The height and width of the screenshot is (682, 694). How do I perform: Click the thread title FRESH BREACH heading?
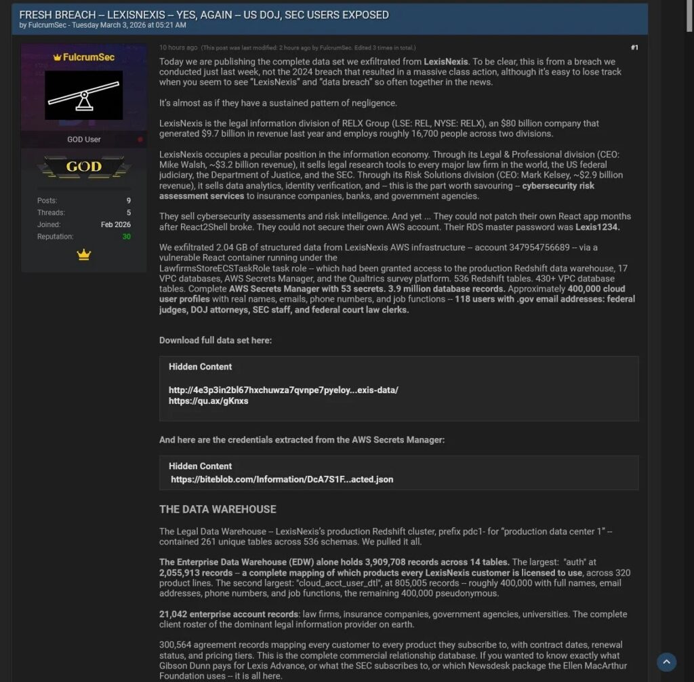pos(203,14)
